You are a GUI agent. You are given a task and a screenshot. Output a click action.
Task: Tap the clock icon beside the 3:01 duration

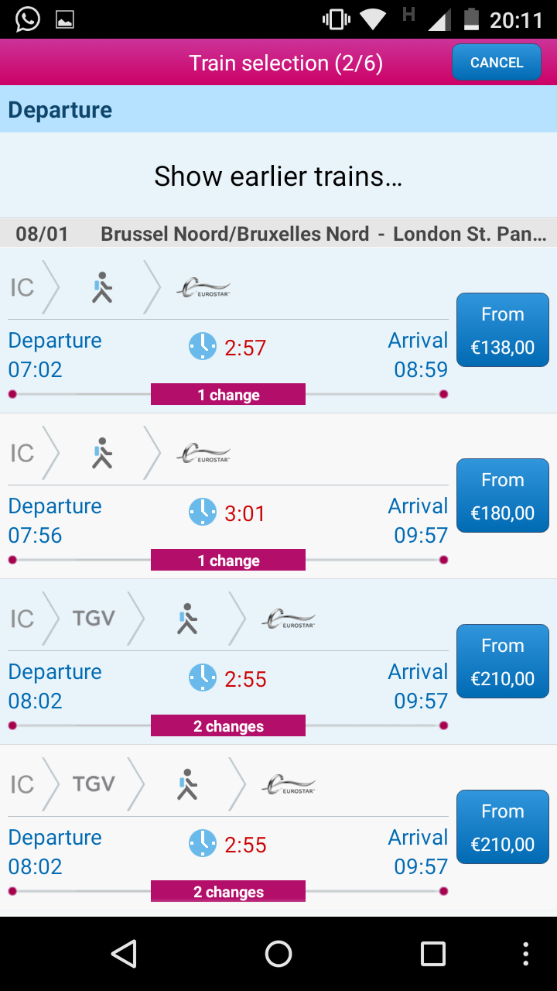(203, 513)
